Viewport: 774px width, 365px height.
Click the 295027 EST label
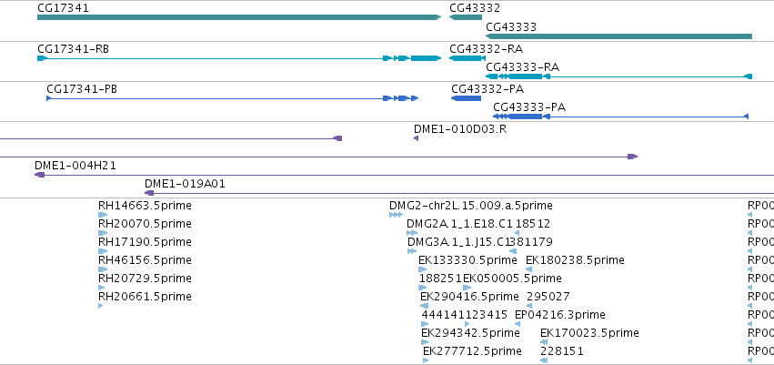click(x=548, y=297)
